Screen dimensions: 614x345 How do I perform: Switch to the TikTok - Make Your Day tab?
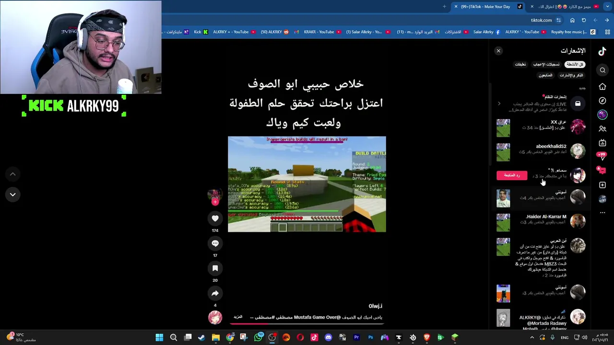[x=489, y=7]
